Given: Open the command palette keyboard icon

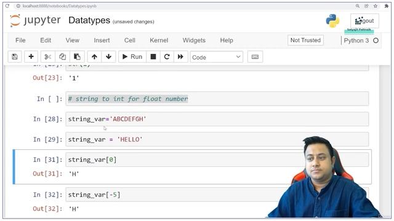Looking at the screenshot, I should point(255,57).
